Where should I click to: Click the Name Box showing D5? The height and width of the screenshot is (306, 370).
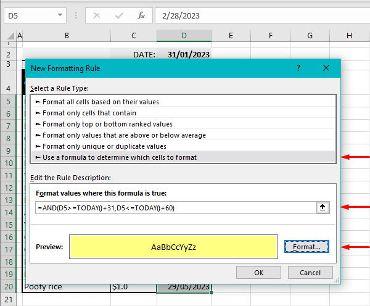[35, 15]
